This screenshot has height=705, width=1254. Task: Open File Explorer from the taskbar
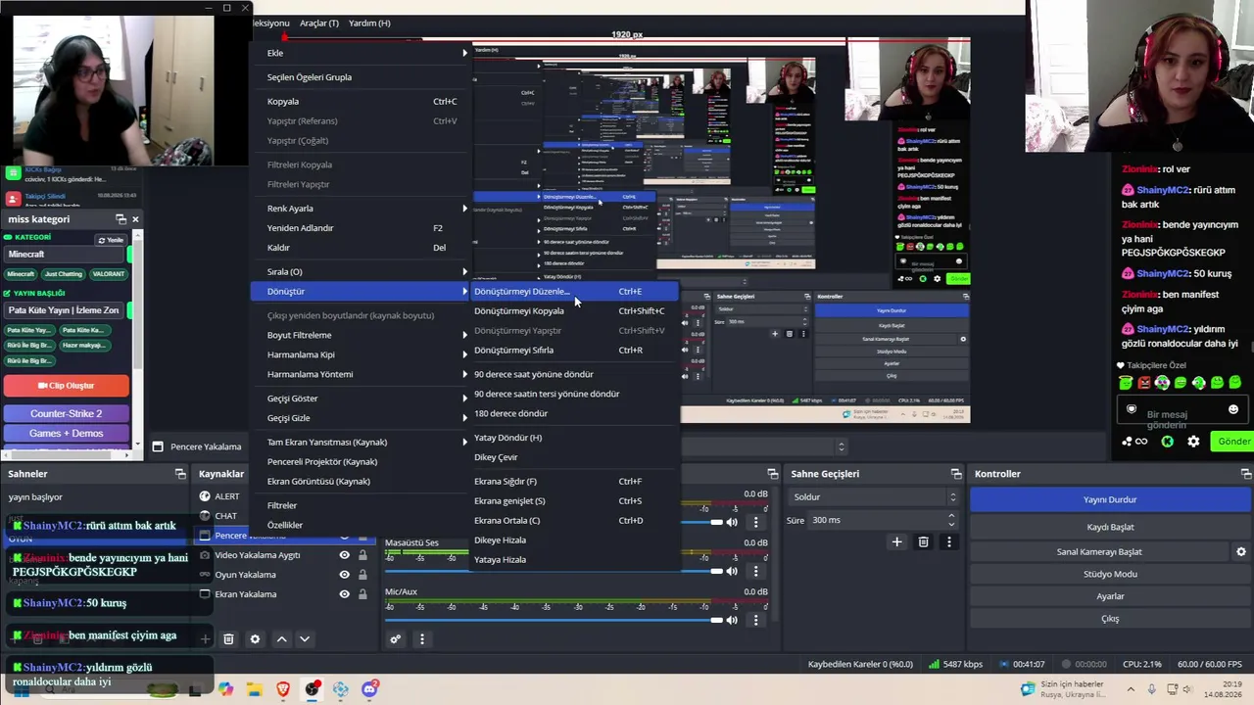coord(255,689)
